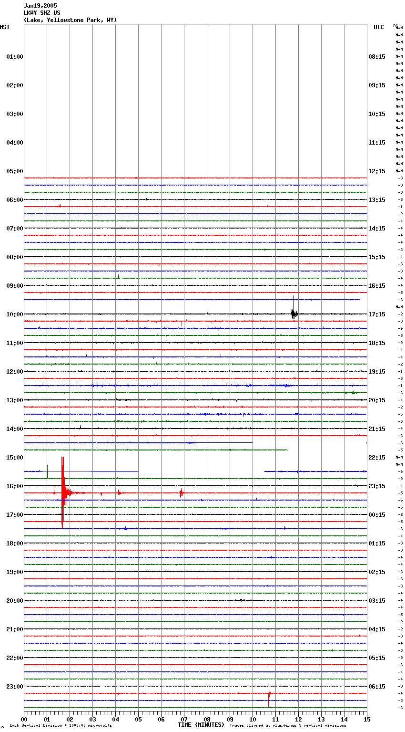Click the 08:00 MST time label

pyautogui.click(x=15, y=257)
